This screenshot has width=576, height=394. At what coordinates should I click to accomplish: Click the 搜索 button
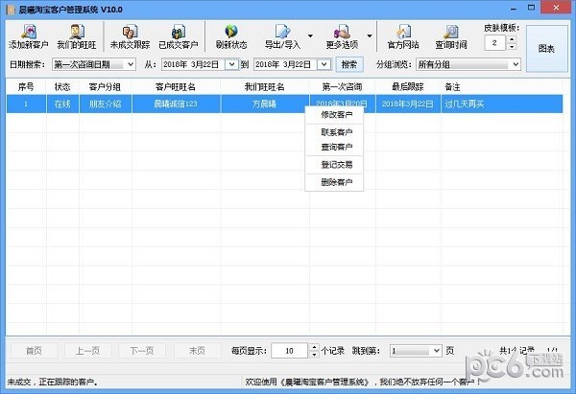[349, 64]
